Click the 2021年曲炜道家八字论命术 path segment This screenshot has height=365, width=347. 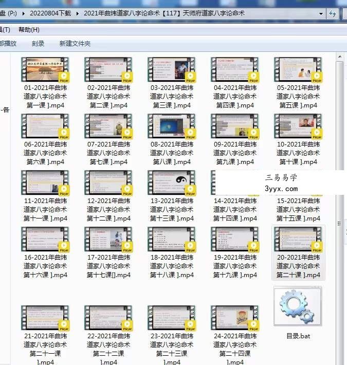[164, 13]
